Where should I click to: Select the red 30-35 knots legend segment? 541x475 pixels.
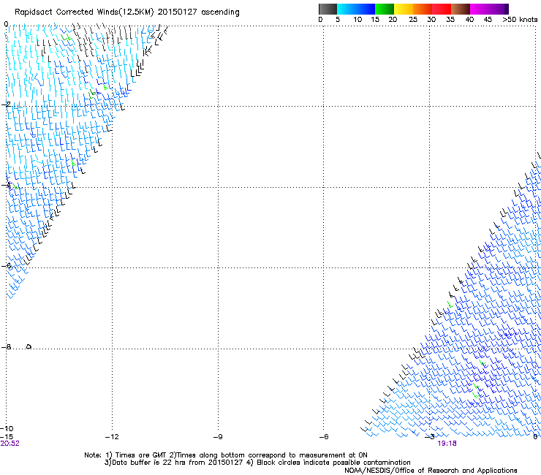coord(442,9)
